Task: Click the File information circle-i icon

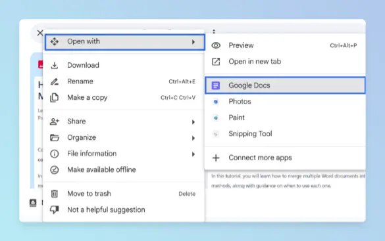Action: [54, 154]
